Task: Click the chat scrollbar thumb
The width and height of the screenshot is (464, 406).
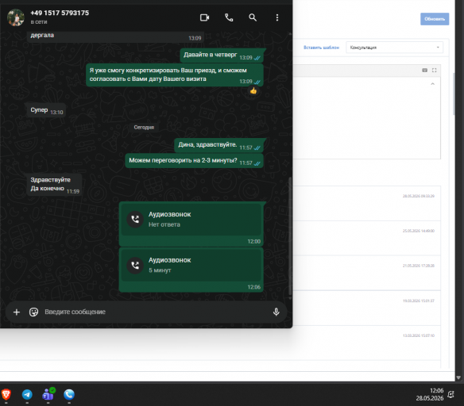Action: 290,236
